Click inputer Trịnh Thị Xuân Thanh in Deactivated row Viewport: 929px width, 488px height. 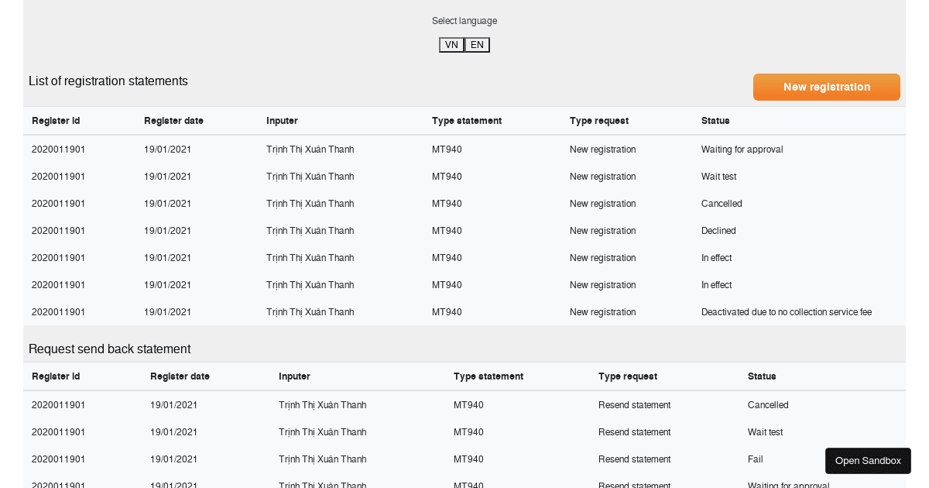(x=310, y=312)
